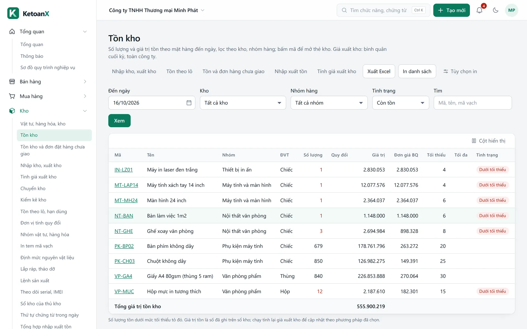This screenshot has width=527, height=329.
Task: Switch to Nhập kho, xuất kho tab
Action: 134,72
